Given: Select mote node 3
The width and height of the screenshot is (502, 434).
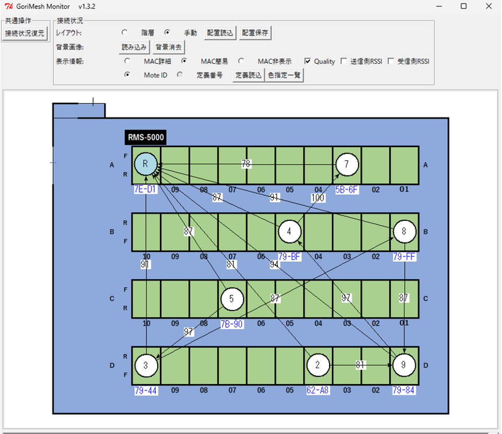Looking at the screenshot, I should coord(146,365).
